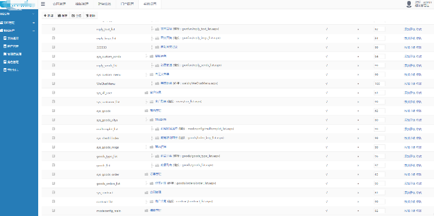Click folder icon in reply_sends_list row
Image resolution: width=434 pixels, height=216 pixels.
tap(157, 65)
